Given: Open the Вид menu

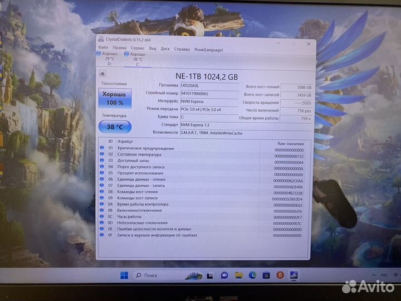Looking at the screenshot, I should point(153,48).
